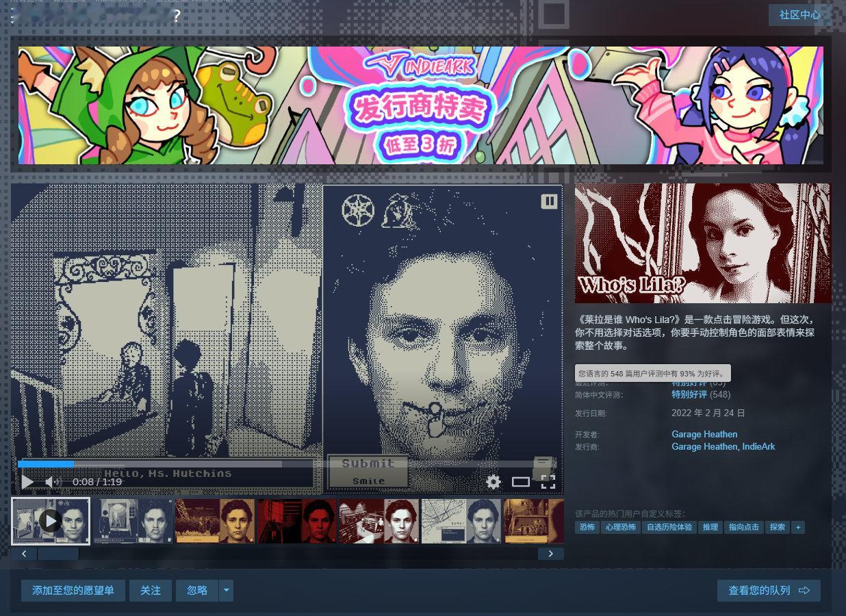
Task: Open the dropdown arrow next to 忽略
Action: click(x=225, y=590)
